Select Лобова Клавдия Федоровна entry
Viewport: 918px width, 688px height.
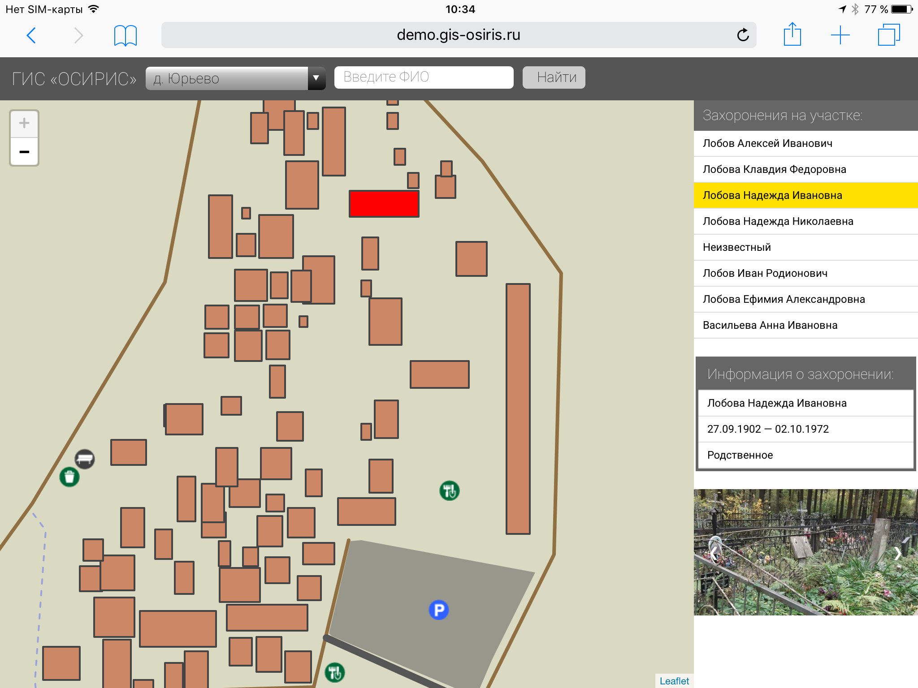(x=805, y=169)
